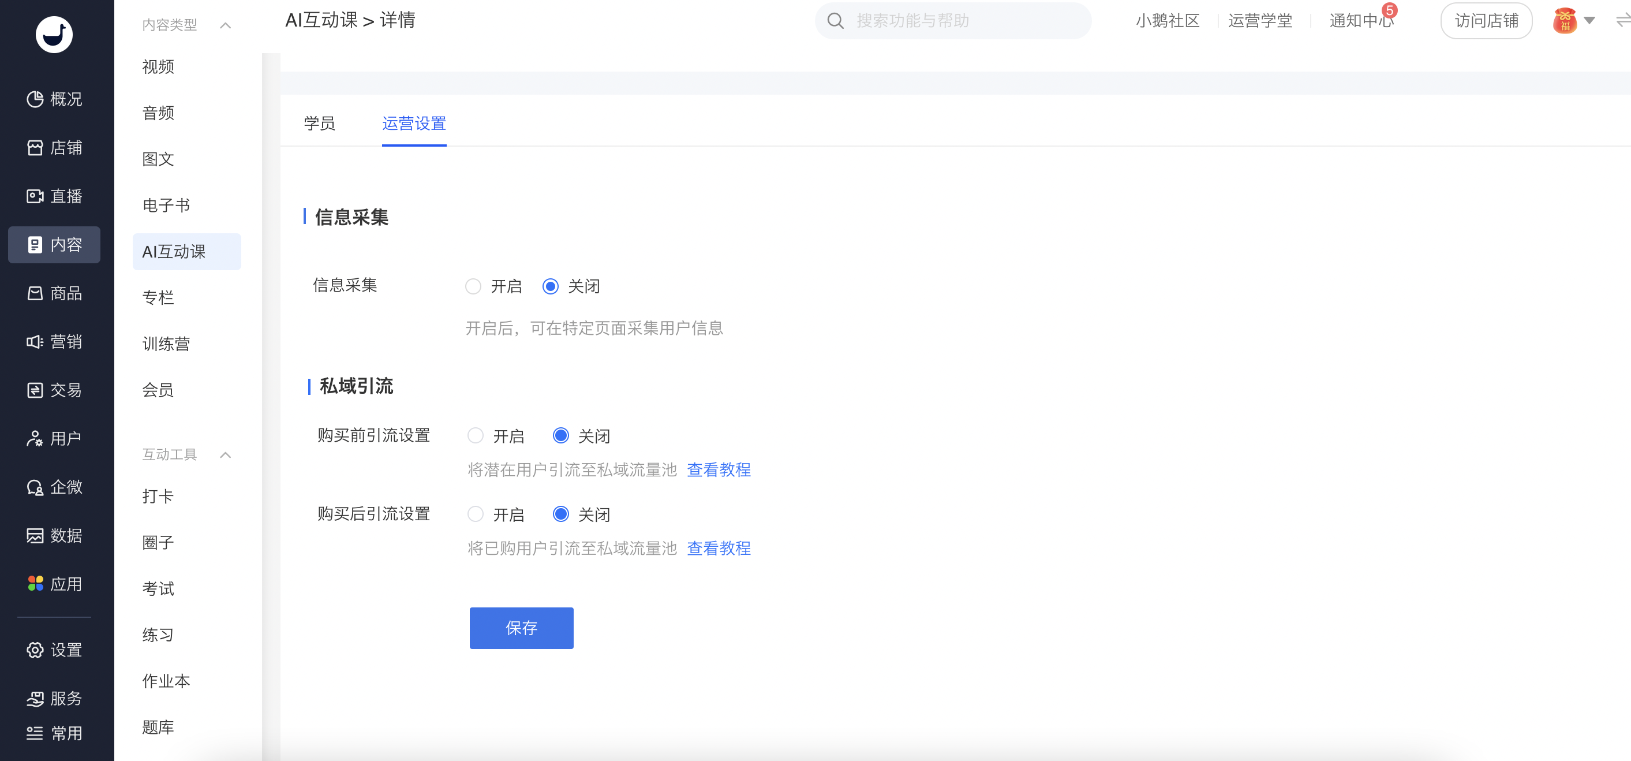Image resolution: width=1631 pixels, height=761 pixels.
Task: Enable 购买前引流设置 开启 radio
Action: (476, 436)
